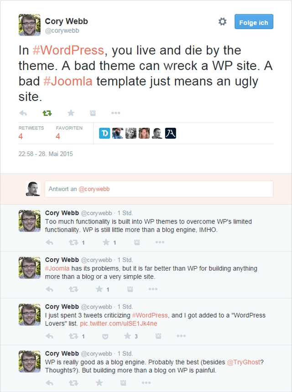
Task: Open more options dots on the TryGhost tweet
Action: pyautogui.click(x=146, y=383)
